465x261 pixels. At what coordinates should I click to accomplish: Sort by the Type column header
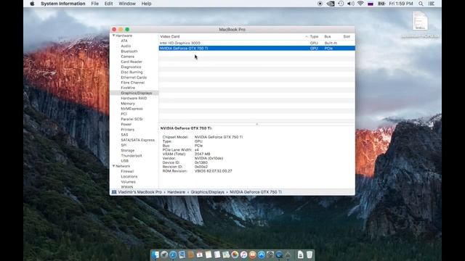click(x=314, y=37)
